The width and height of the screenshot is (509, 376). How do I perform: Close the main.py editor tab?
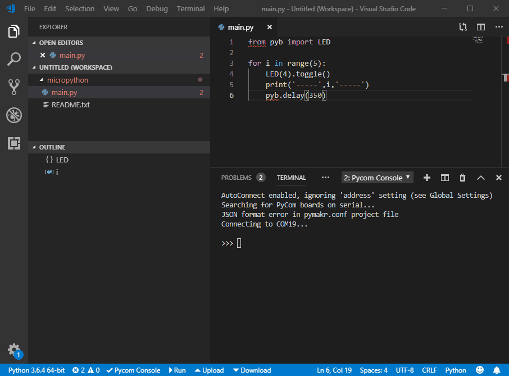(x=270, y=27)
